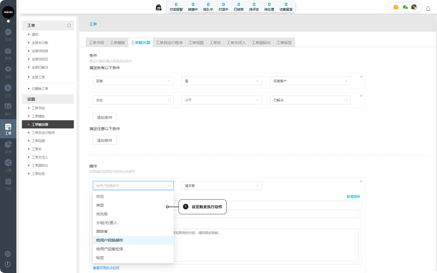Click the refresh icon beside 工单 header

click(x=69, y=25)
